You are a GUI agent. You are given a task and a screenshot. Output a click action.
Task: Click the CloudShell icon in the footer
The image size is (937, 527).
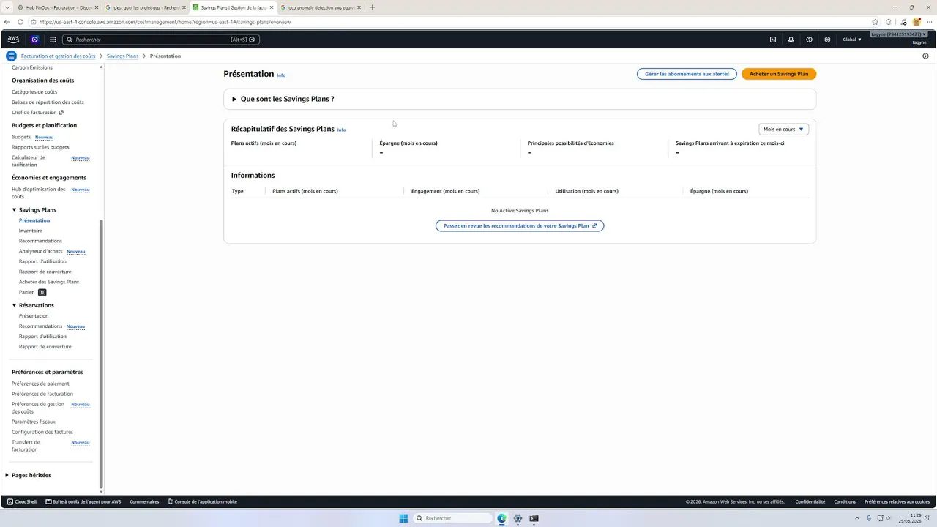pyautogui.click(x=10, y=501)
